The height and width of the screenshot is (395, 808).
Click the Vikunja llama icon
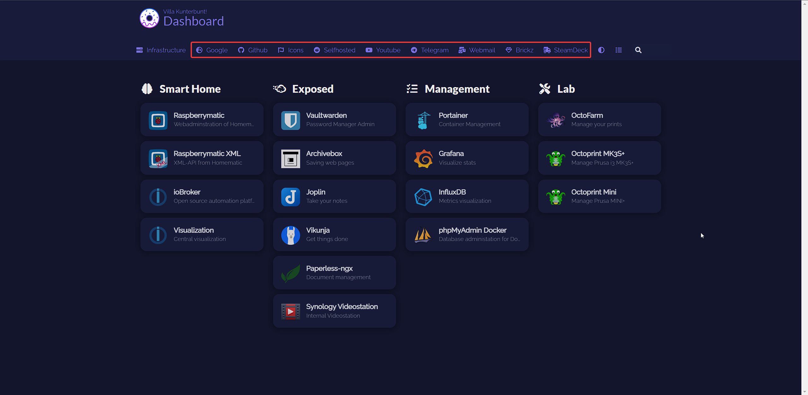[290, 235]
